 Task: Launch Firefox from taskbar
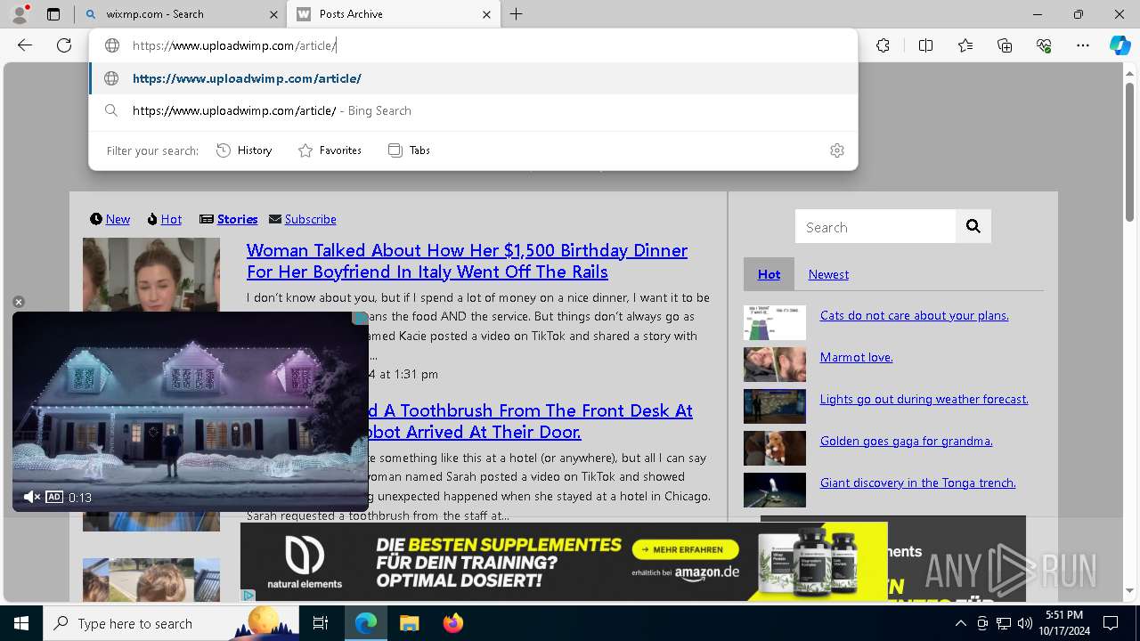pos(452,623)
